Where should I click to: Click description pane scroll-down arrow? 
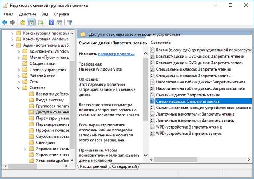[x=146, y=155]
